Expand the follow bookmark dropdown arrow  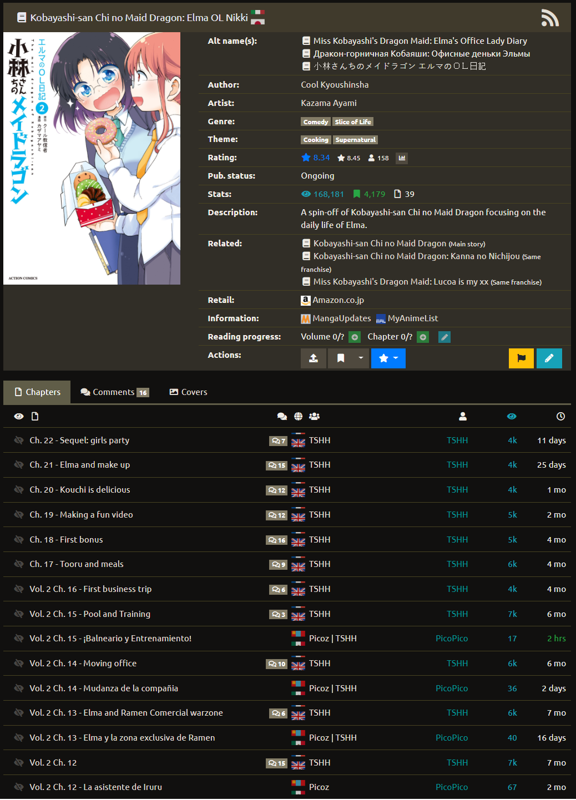[x=361, y=358]
